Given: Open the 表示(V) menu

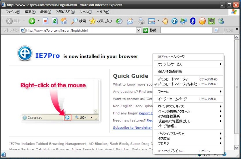Looking at the screenshot, I should (46, 12).
